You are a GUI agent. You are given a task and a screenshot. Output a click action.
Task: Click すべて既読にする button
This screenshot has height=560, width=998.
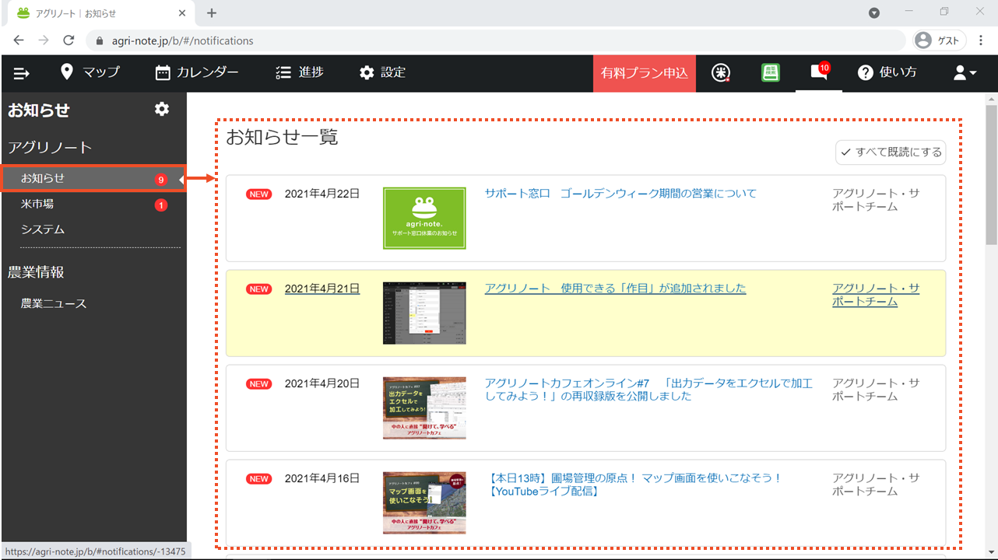tap(891, 152)
